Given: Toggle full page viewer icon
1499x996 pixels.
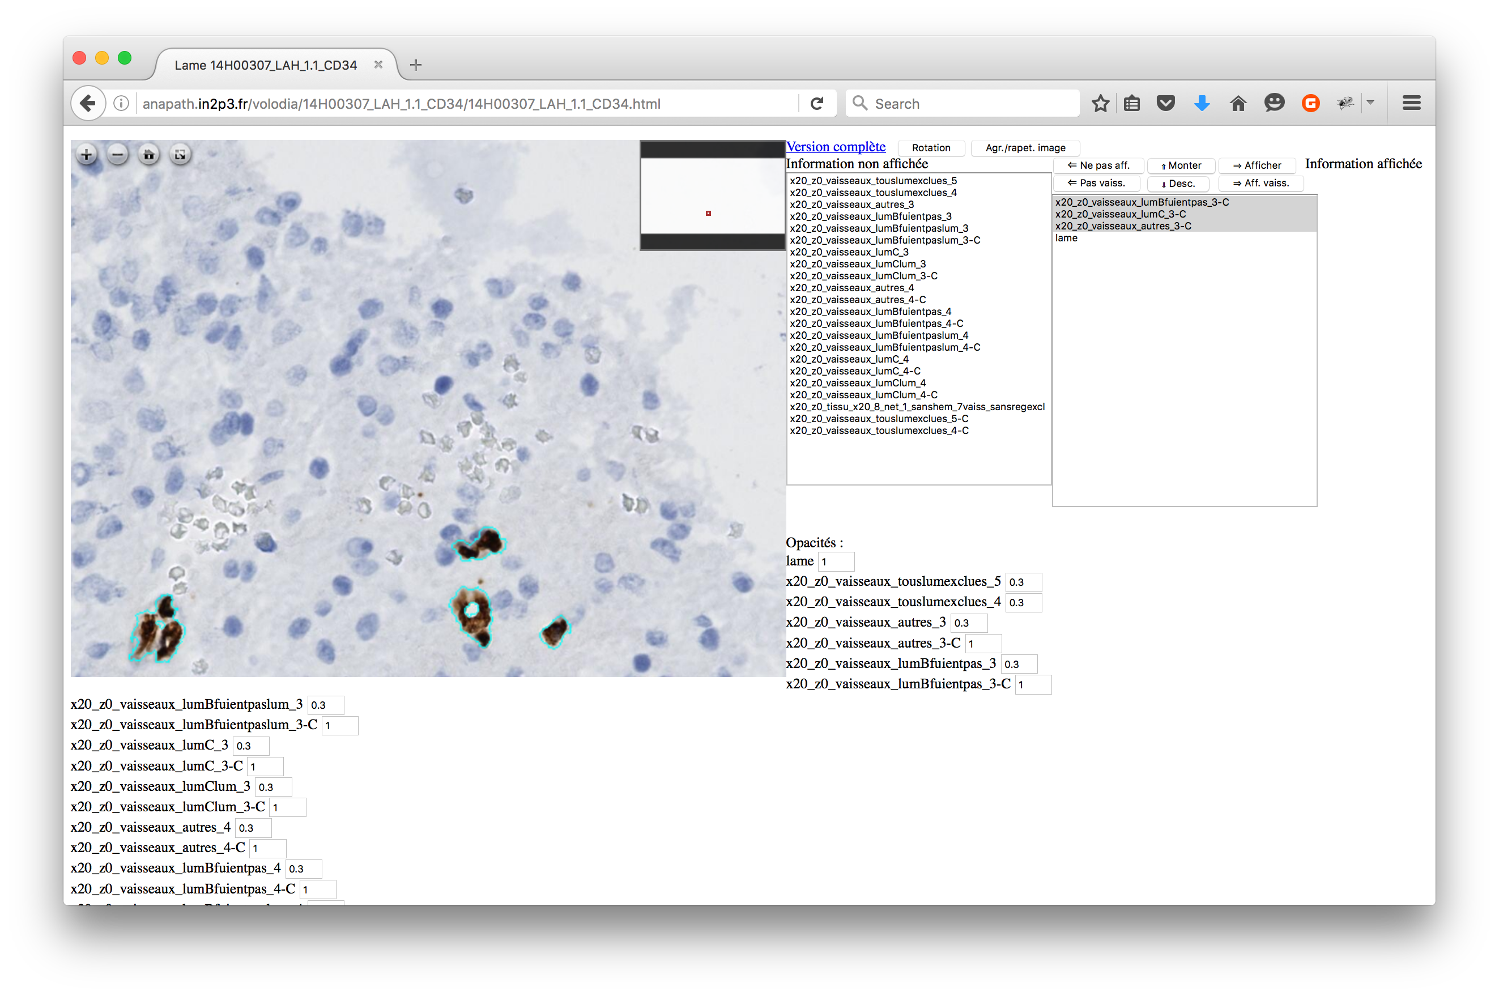Looking at the screenshot, I should 180,154.
